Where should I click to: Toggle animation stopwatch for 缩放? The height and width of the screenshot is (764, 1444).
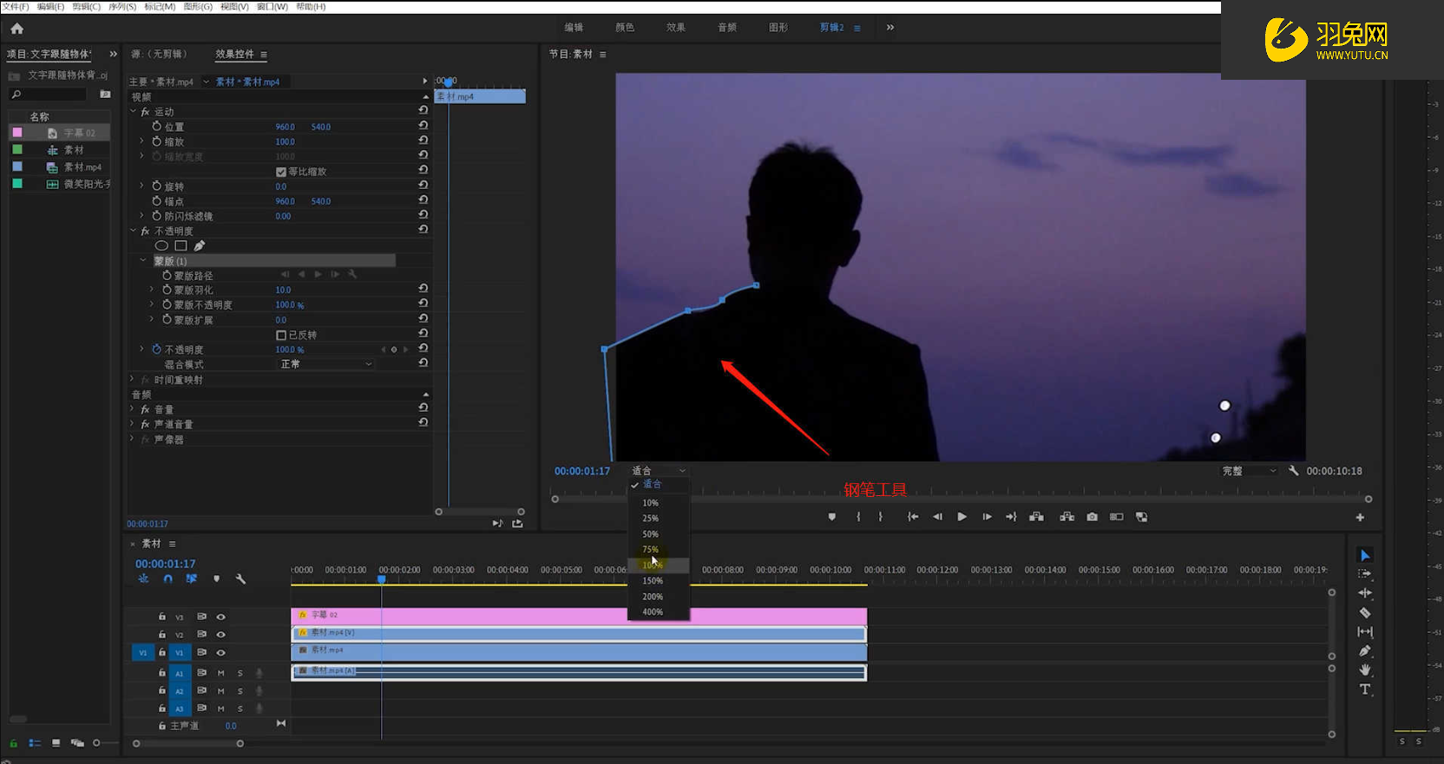(x=157, y=141)
